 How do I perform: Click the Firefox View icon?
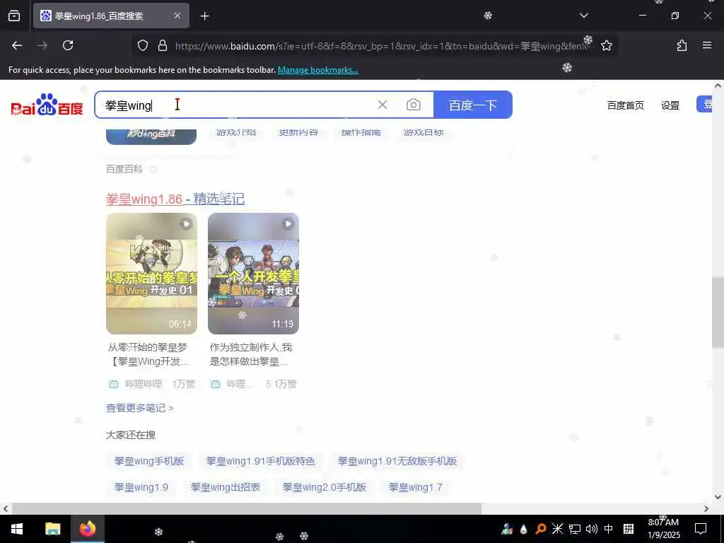click(14, 16)
